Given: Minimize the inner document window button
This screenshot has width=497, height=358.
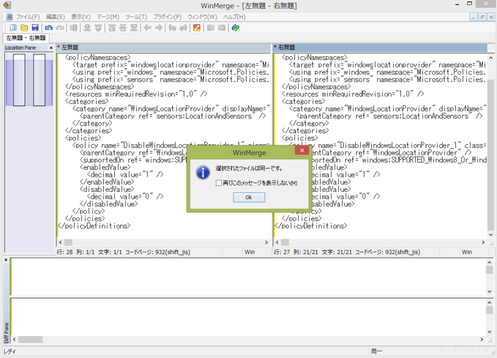Looking at the screenshot, I should [473, 17].
